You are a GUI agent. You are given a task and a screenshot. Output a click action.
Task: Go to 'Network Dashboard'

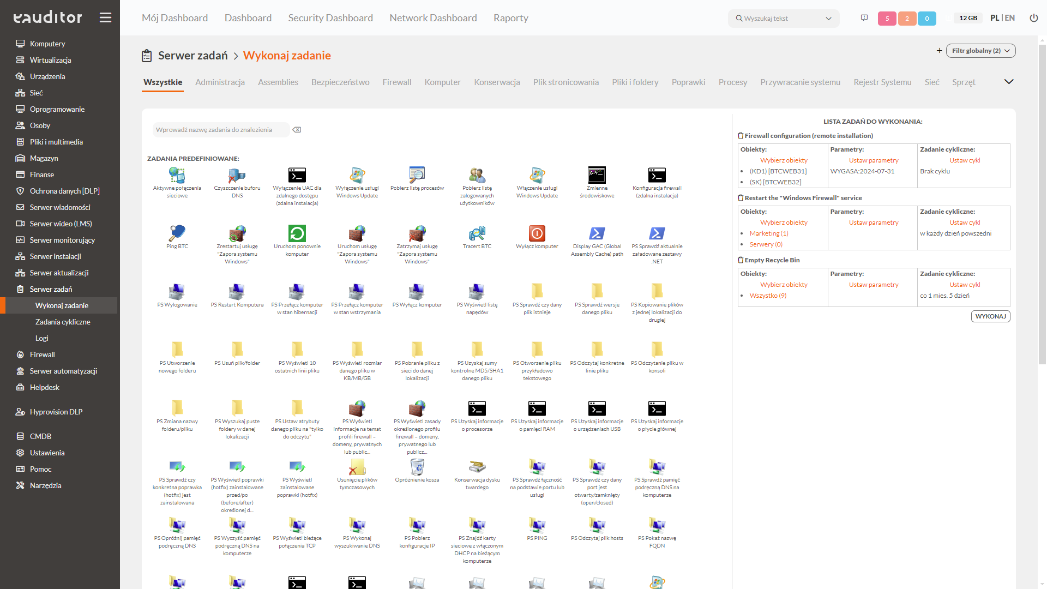(433, 18)
